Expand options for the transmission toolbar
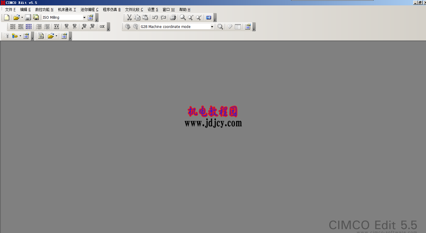Viewport: 426px width, 233px height. coord(32,36)
